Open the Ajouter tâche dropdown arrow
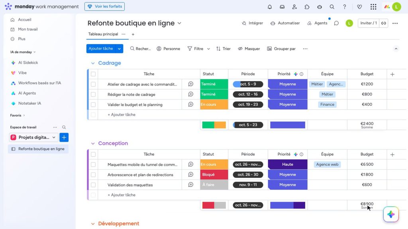408x229 pixels. [119, 49]
